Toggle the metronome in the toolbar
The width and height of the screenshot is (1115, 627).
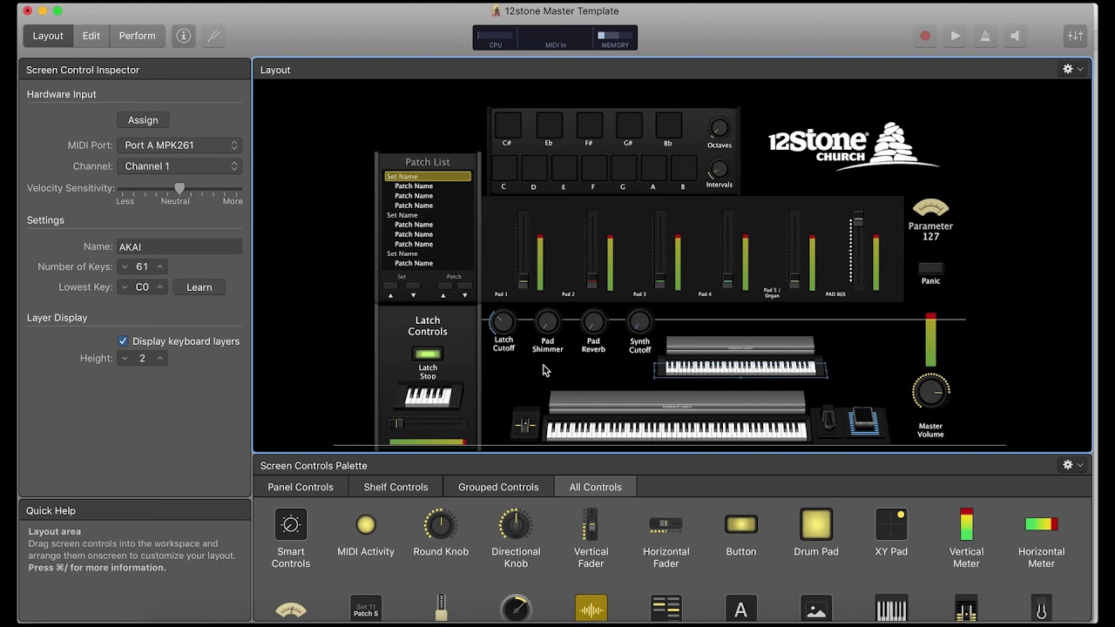[985, 36]
